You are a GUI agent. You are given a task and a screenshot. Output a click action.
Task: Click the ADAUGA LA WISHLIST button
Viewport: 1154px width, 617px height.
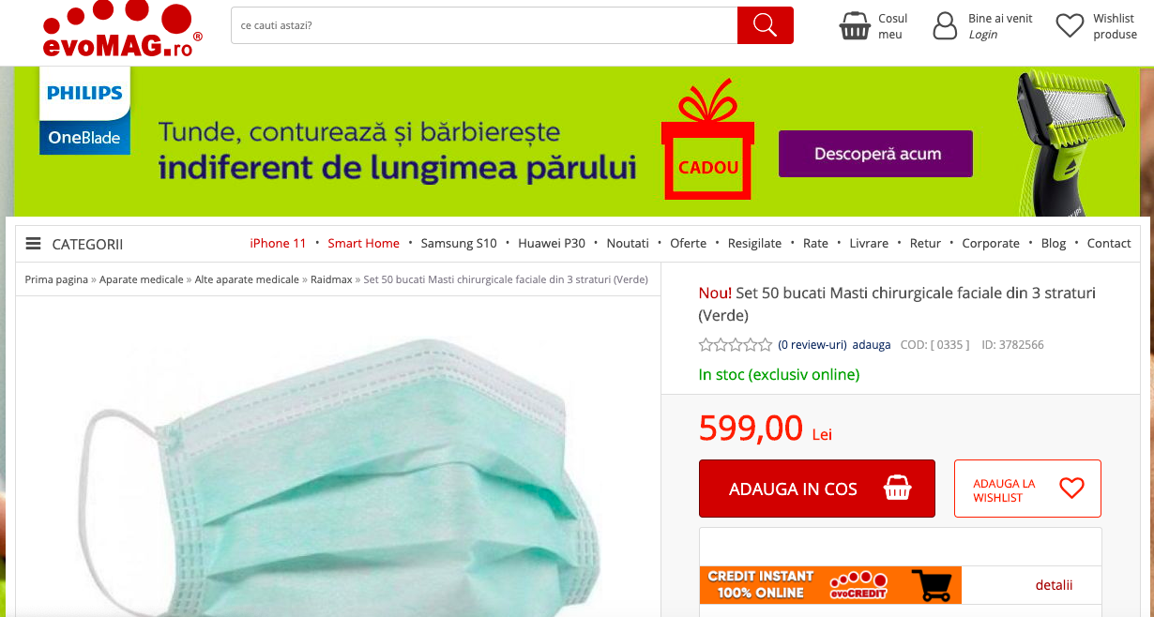click(x=1027, y=489)
